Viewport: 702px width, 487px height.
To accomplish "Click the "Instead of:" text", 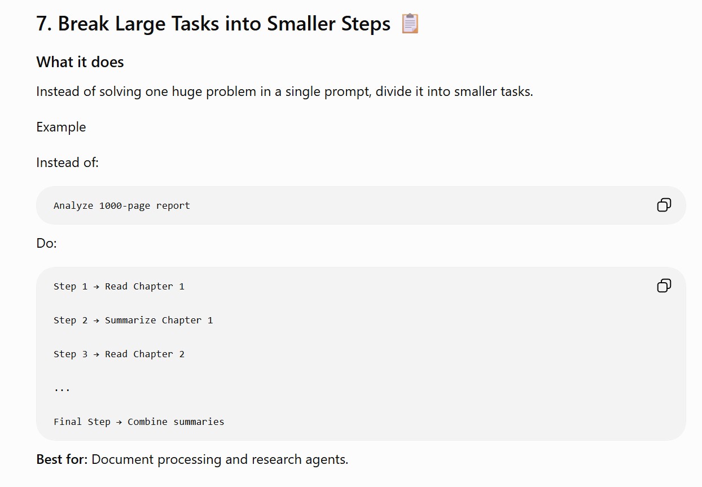I will click(x=67, y=163).
